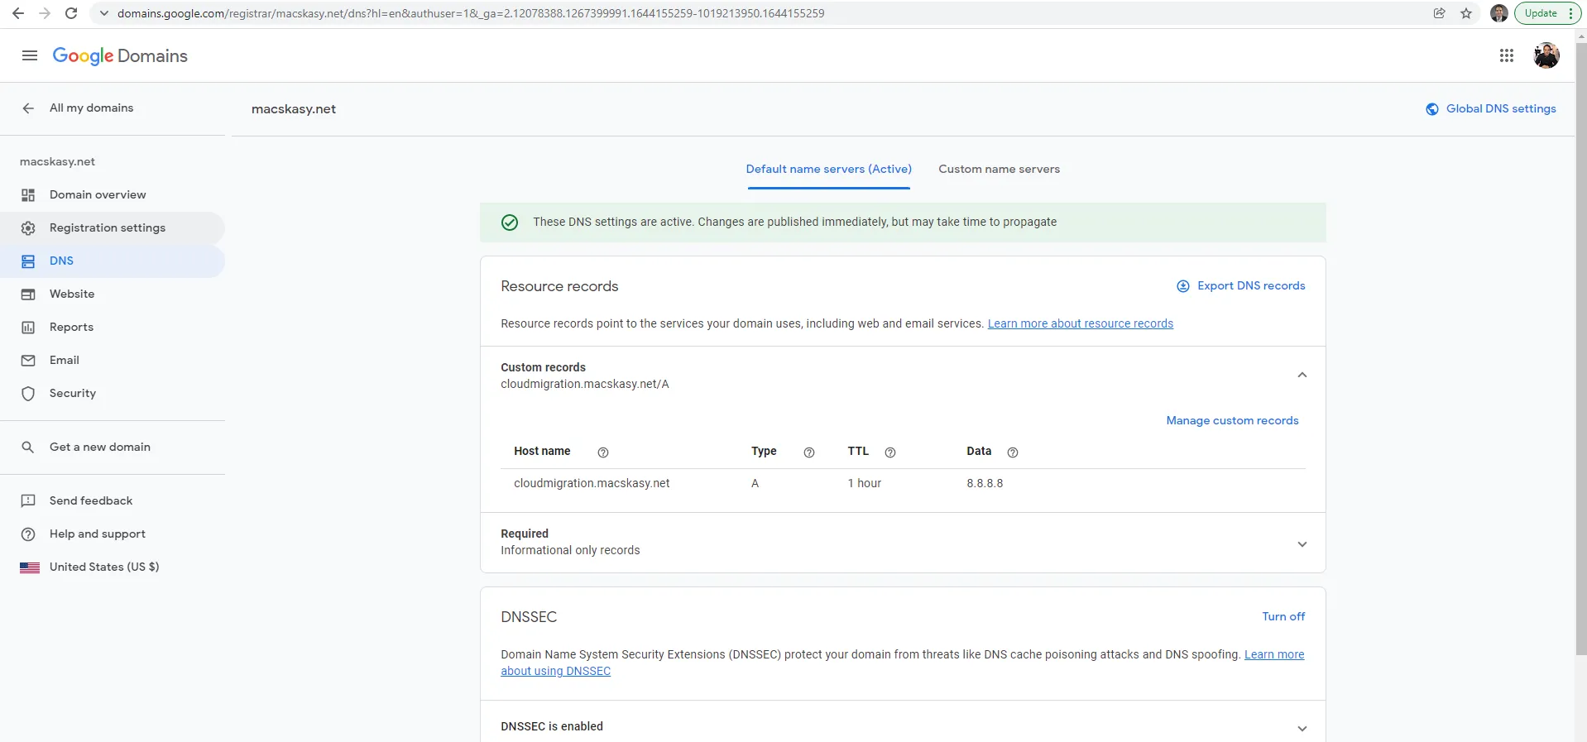Open the main hamburger menu
This screenshot has height=742, width=1587.
(x=30, y=55)
